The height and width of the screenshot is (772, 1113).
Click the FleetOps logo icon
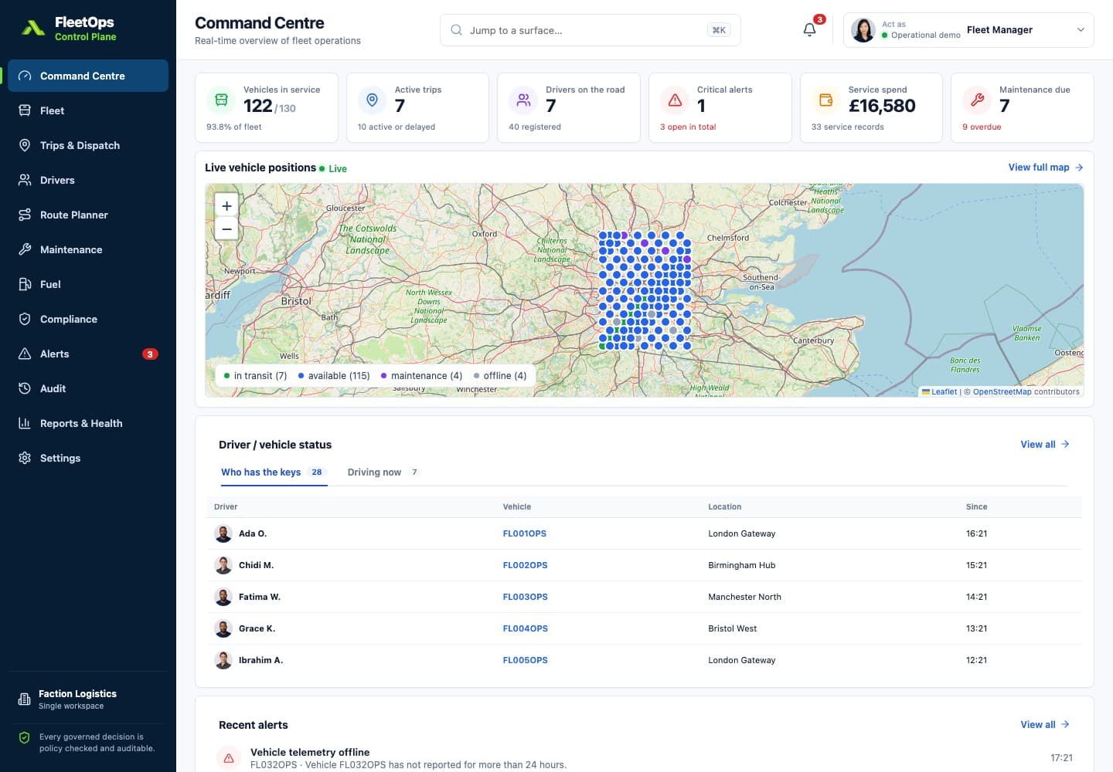coord(32,29)
